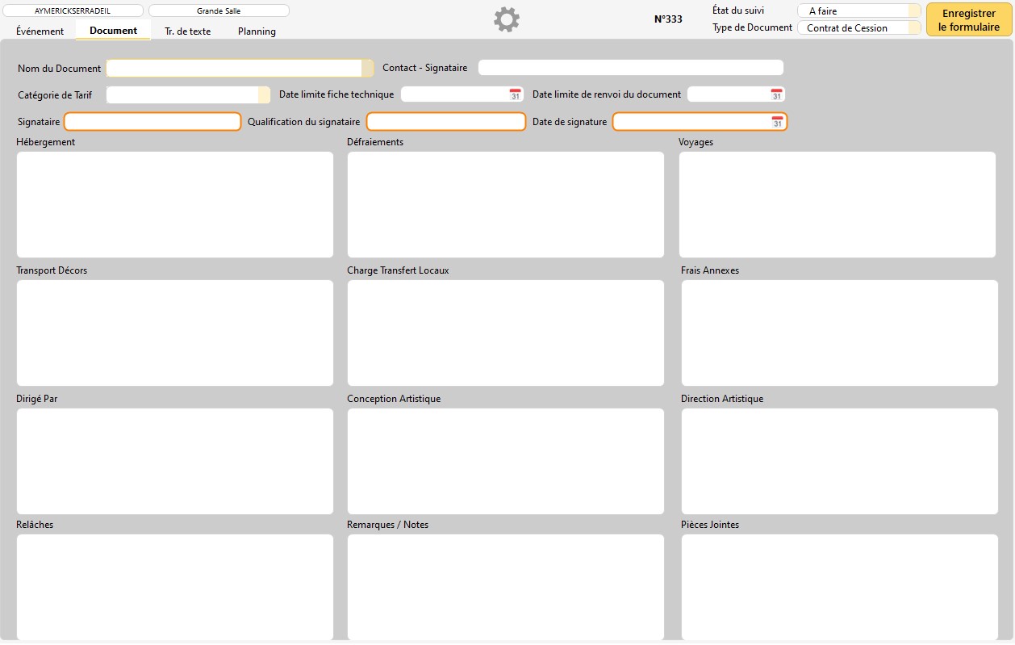Click the Pièces Jointes area
Image resolution: width=1015 pixels, height=645 pixels.
[x=839, y=587]
